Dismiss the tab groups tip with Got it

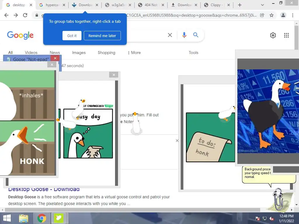click(x=72, y=36)
